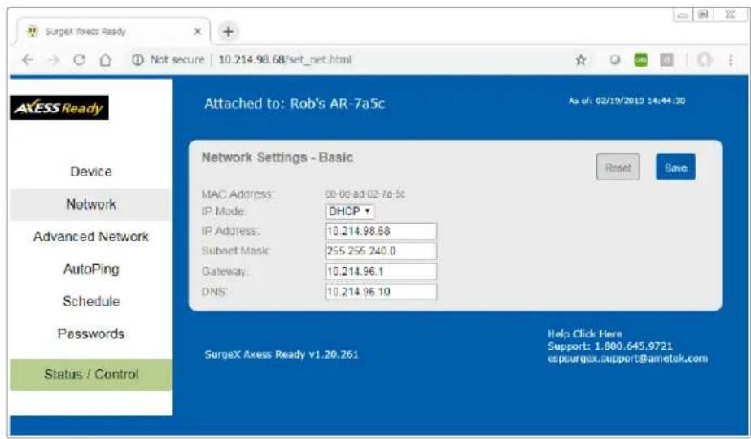
Task: Expand the IP Mode DHCP dropdown
Action: 350,211
